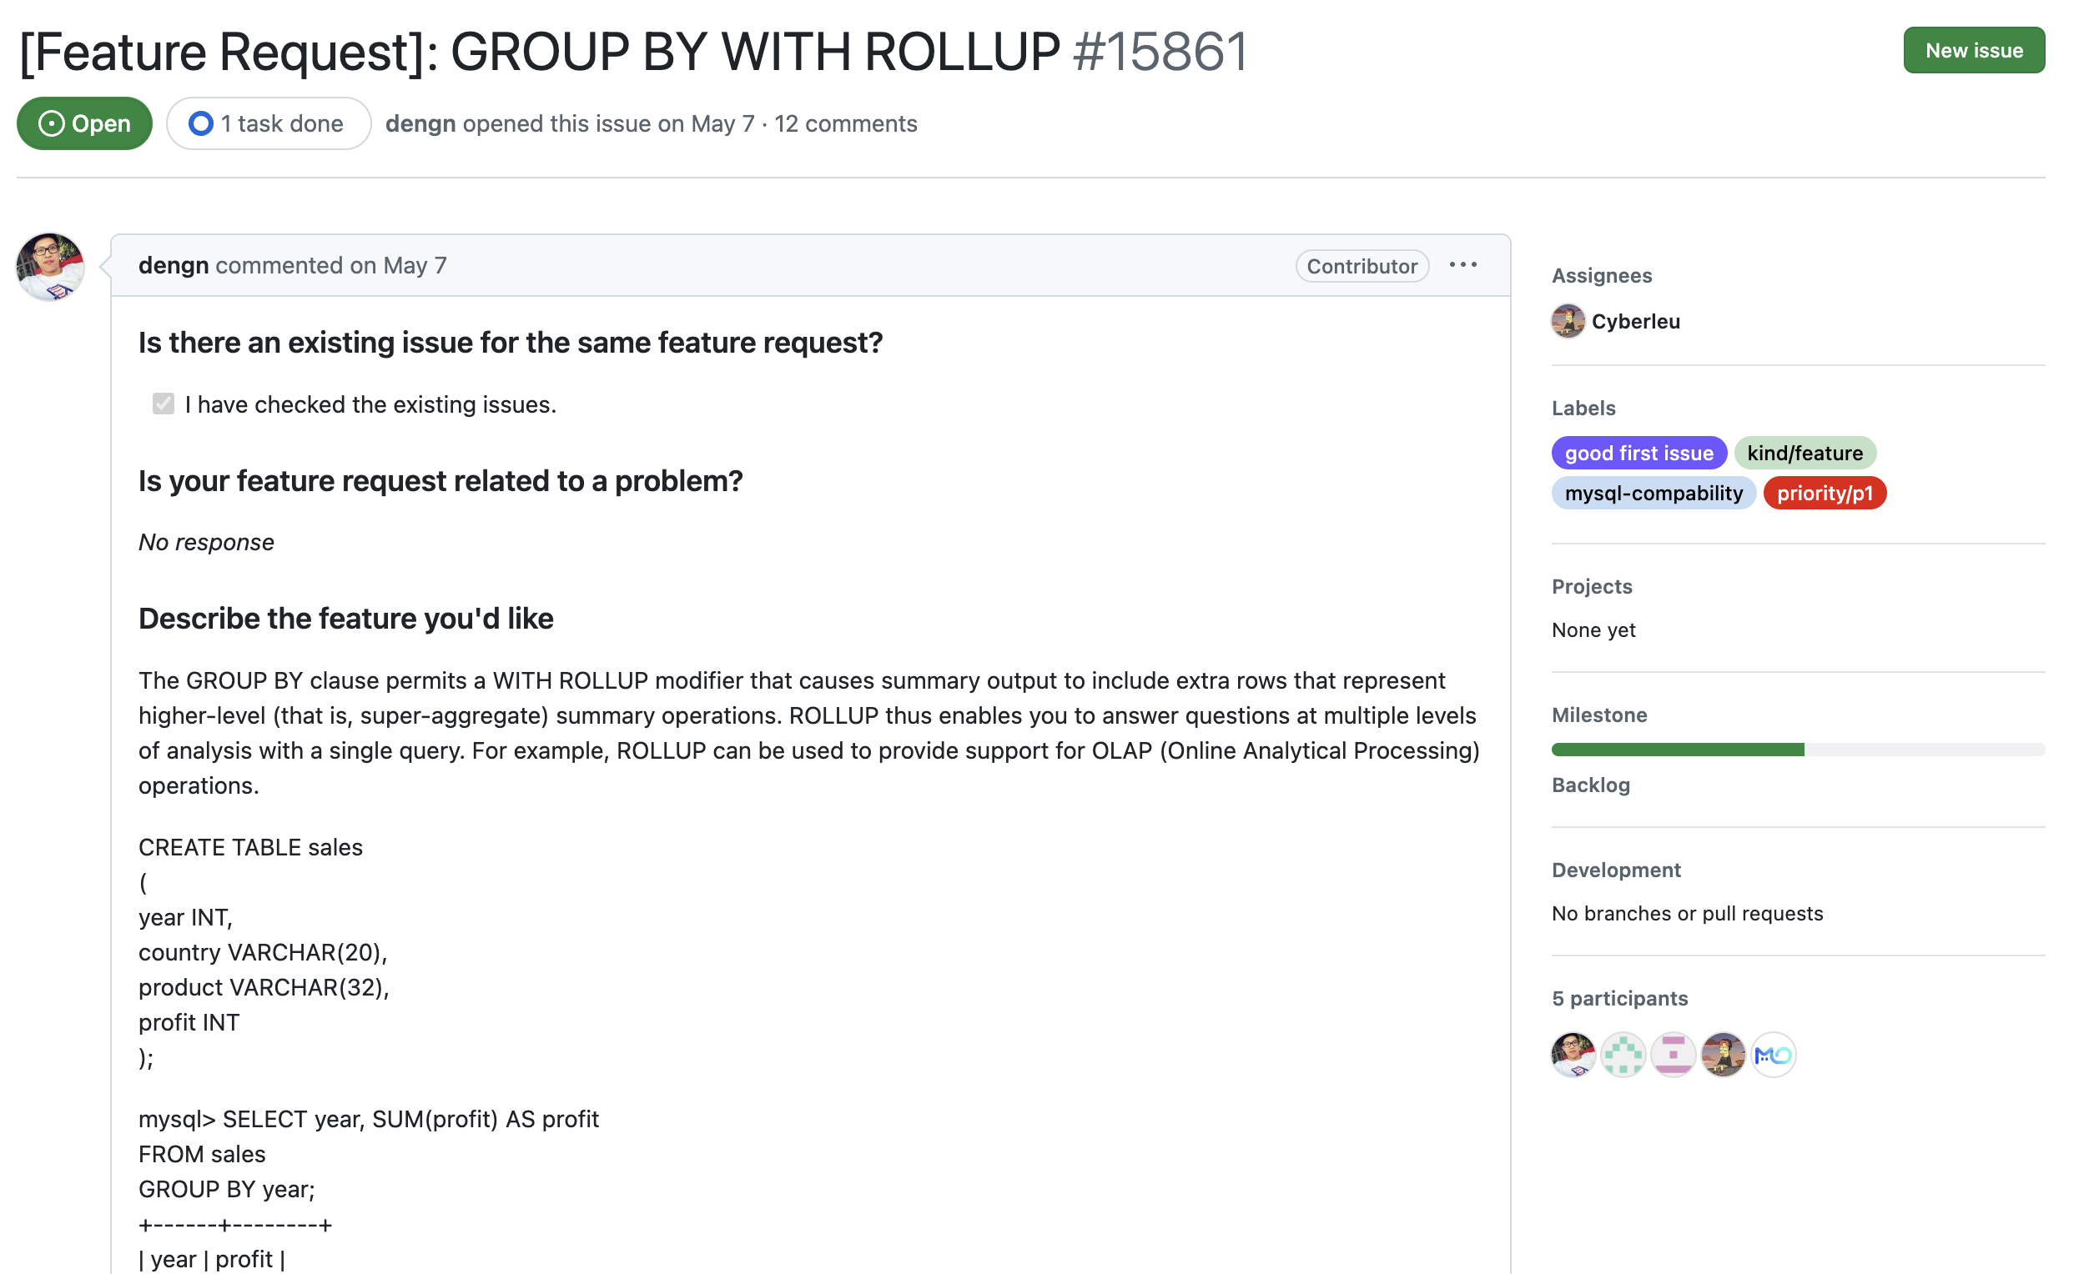Open the 'kind/feature' label

1805,454
